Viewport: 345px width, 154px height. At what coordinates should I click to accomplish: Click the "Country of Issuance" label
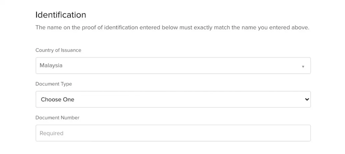pos(58,50)
